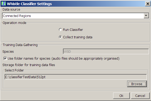This screenshot has width=151, height=101.
Task: Click the Run Classifier option label
Action: point(73,30)
